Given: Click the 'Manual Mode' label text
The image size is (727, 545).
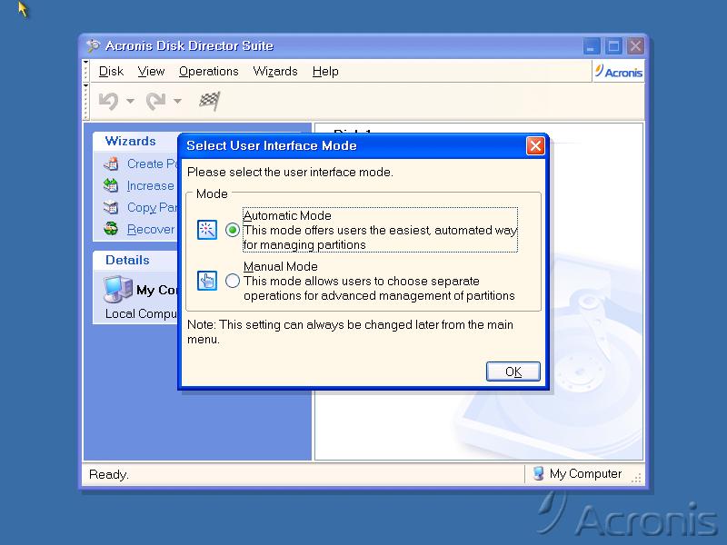Looking at the screenshot, I should click(x=281, y=266).
